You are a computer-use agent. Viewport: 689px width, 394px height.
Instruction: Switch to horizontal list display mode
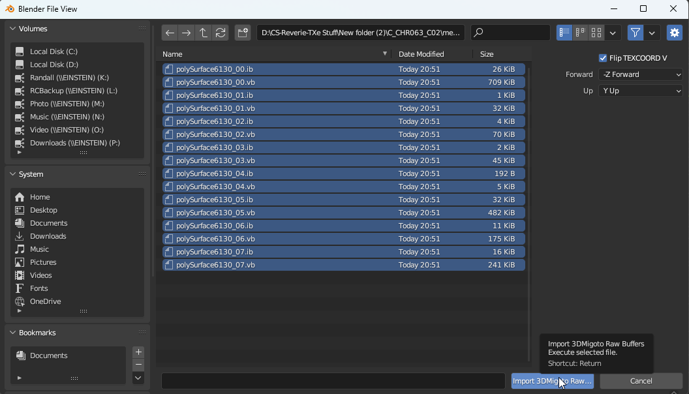[581, 33]
